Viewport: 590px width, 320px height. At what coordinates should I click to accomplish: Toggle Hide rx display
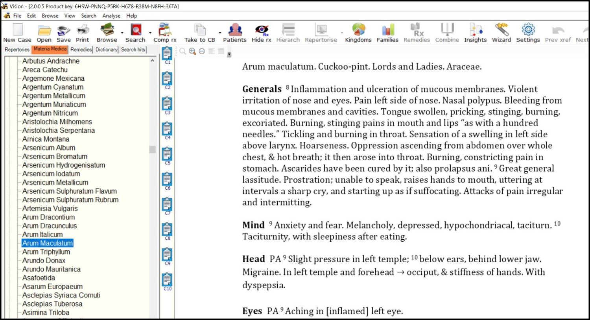[x=261, y=32]
